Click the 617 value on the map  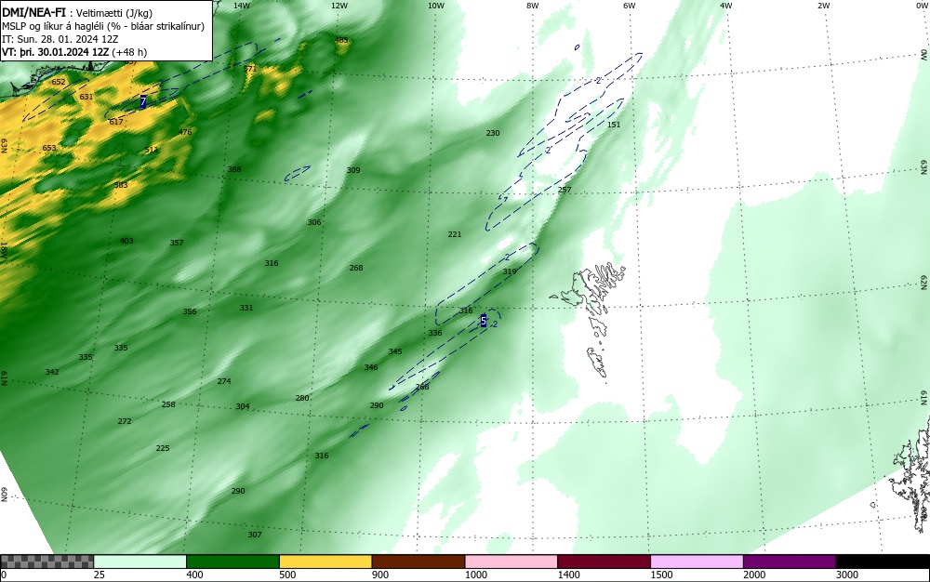point(116,122)
